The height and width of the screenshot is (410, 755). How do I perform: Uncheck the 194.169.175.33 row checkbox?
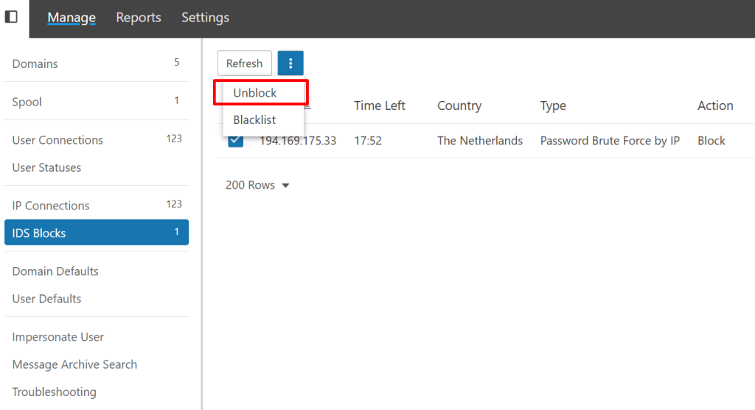235,140
